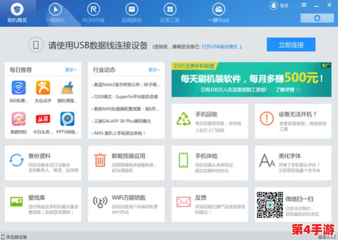This screenshot has height=240, width=338.
Task: Click the 美化字体 font icon
Action: (x=267, y=160)
